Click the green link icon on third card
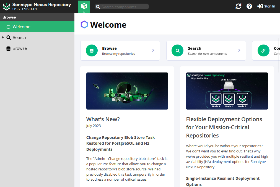The height and width of the screenshot is (187, 280). pos(263,51)
